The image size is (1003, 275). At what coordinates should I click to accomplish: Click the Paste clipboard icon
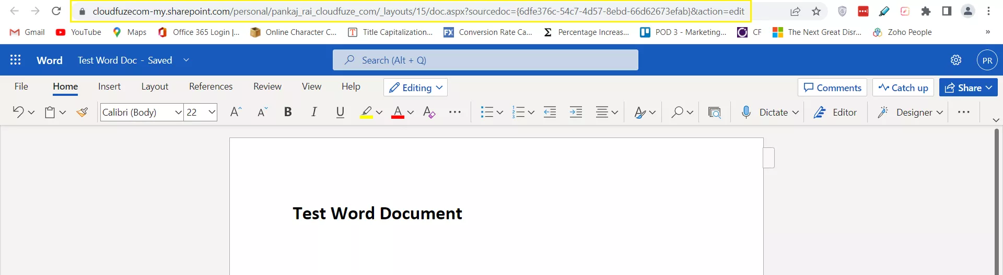[50, 112]
